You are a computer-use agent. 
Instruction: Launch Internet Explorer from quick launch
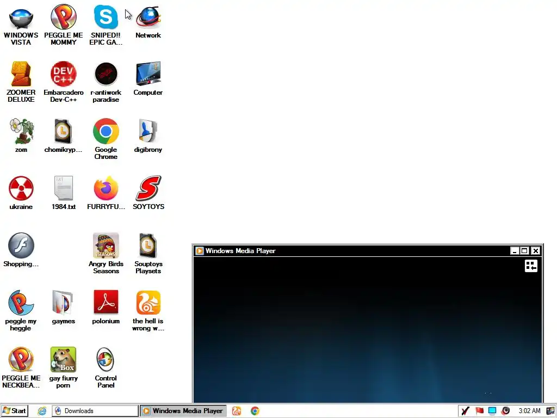pyautogui.click(x=42, y=411)
